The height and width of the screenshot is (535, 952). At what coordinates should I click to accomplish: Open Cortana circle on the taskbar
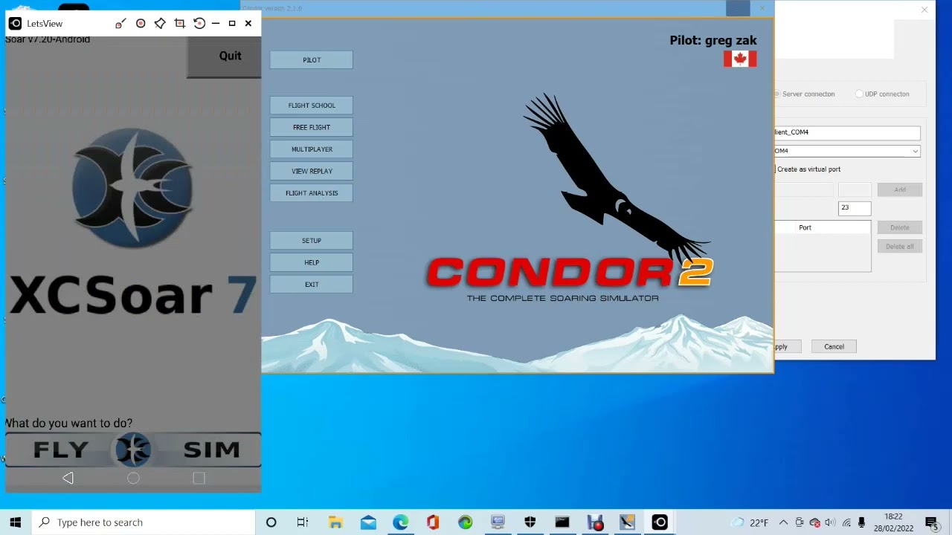[271, 522]
